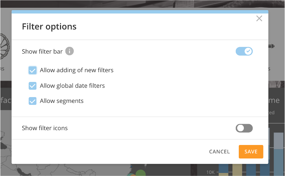
Task: Click the green bubble on the background map
Action: [141, 173]
